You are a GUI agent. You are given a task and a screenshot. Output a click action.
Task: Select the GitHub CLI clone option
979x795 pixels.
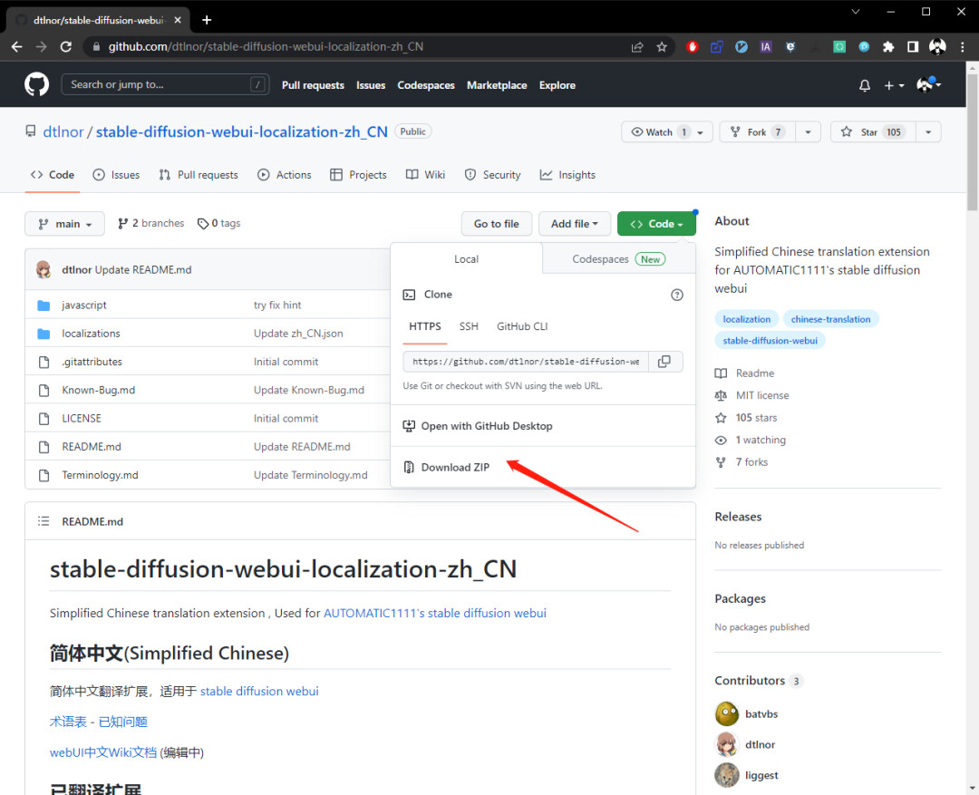tap(522, 326)
